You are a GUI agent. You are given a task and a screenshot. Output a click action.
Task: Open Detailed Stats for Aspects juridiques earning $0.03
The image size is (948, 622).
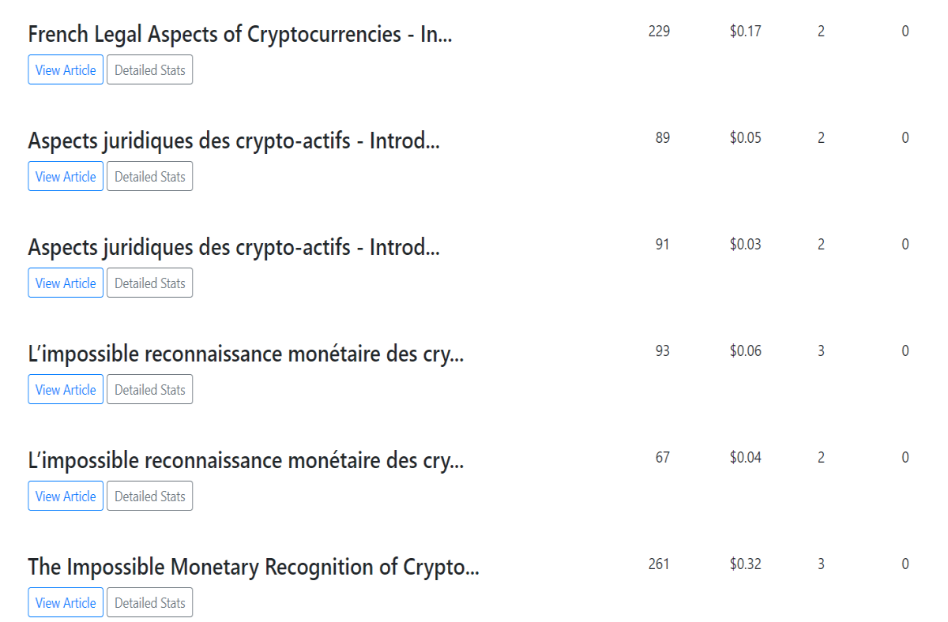pyautogui.click(x=150, y=283)
